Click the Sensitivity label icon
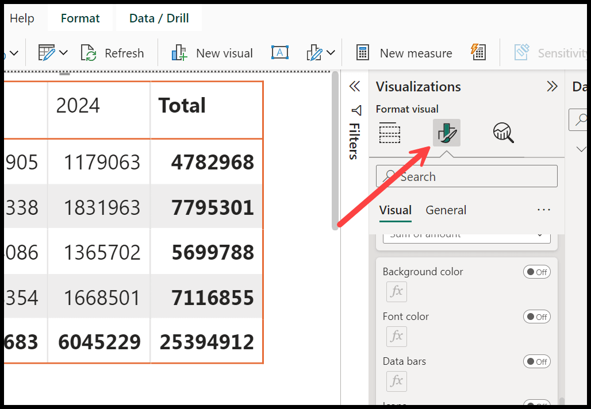This screenshot has width=591, height=409. tap(521, 52)
